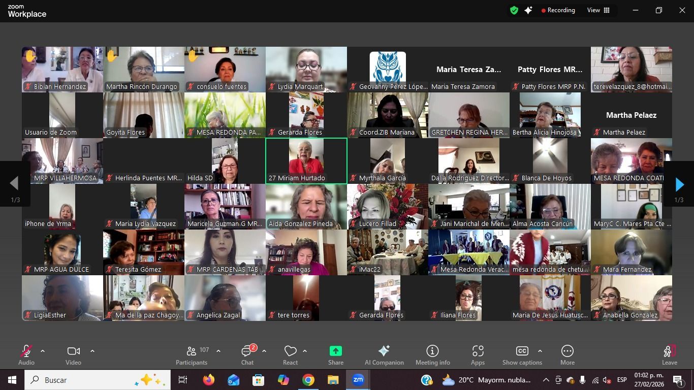
Task: Show hidden system tray icons
Action: coord(546,380)
